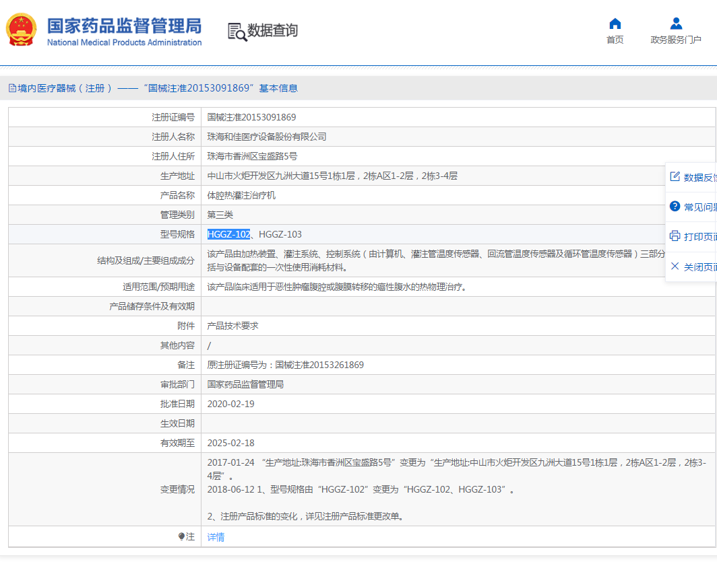
Task: Click 第三类 management category value
Action: (220, 215)
